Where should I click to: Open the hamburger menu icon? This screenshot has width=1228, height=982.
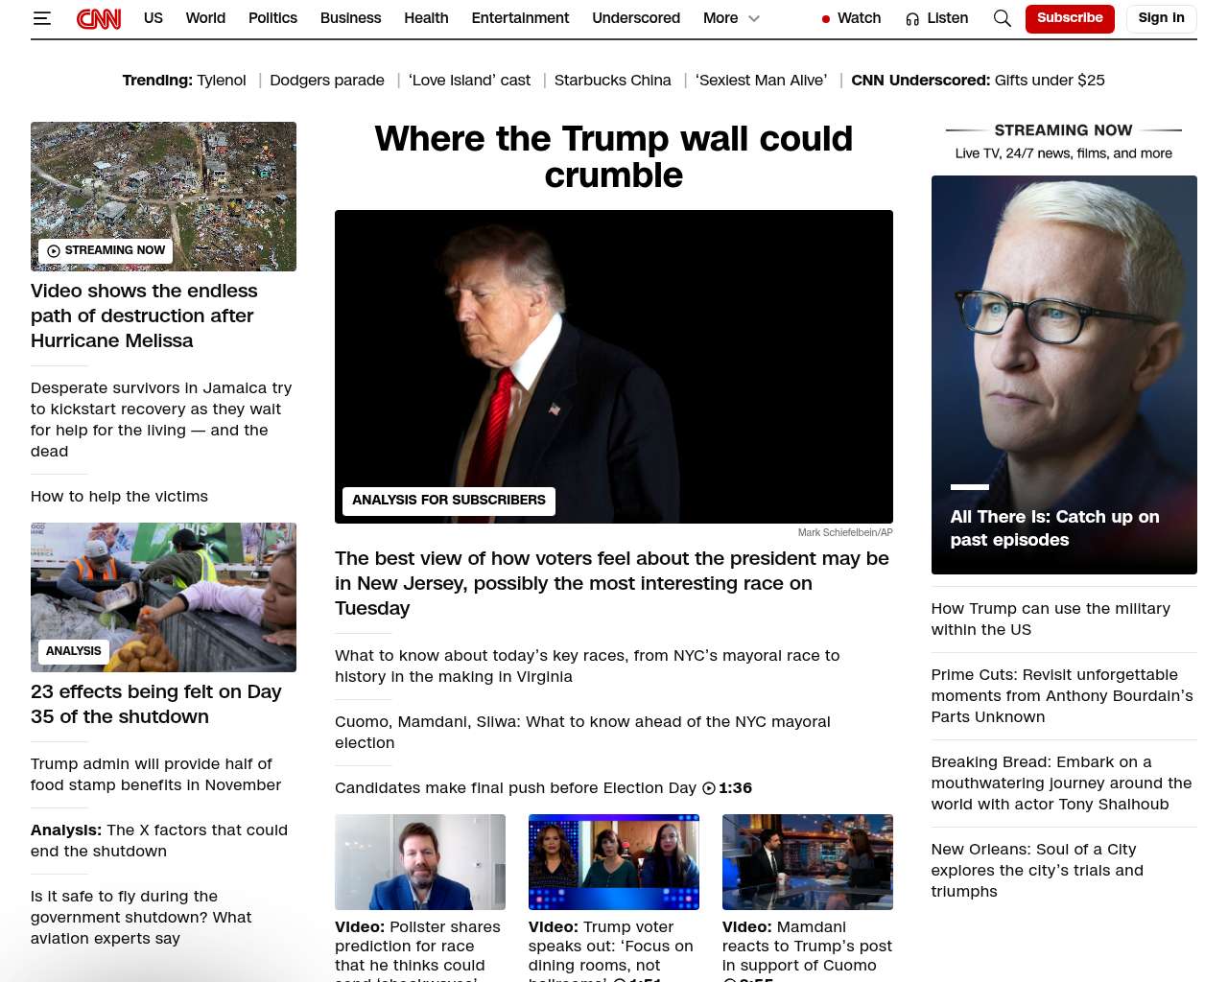coord(41,18)
